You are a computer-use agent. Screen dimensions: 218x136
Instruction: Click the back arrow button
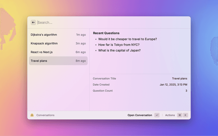click(x=33, y=22)
